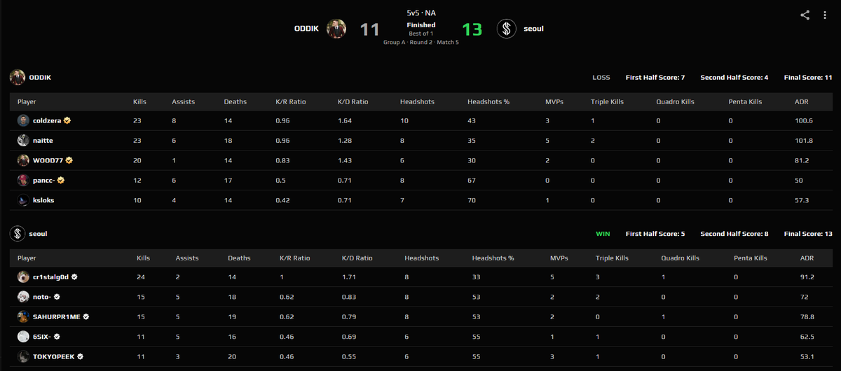Click 6SIX-'s verified badge icon

click(x=57, y=337)
